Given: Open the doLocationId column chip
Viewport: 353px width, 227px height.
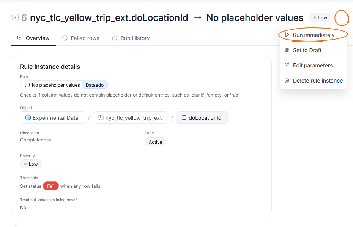Looking at the screenshot, I should (x=202, y=117).
